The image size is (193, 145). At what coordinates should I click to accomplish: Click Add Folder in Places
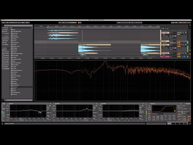click(x=6, y=68)
